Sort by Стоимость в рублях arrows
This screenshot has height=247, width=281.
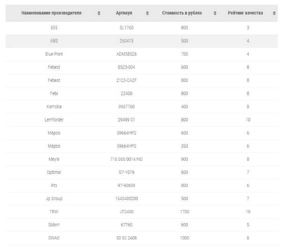tap(215, 13)
